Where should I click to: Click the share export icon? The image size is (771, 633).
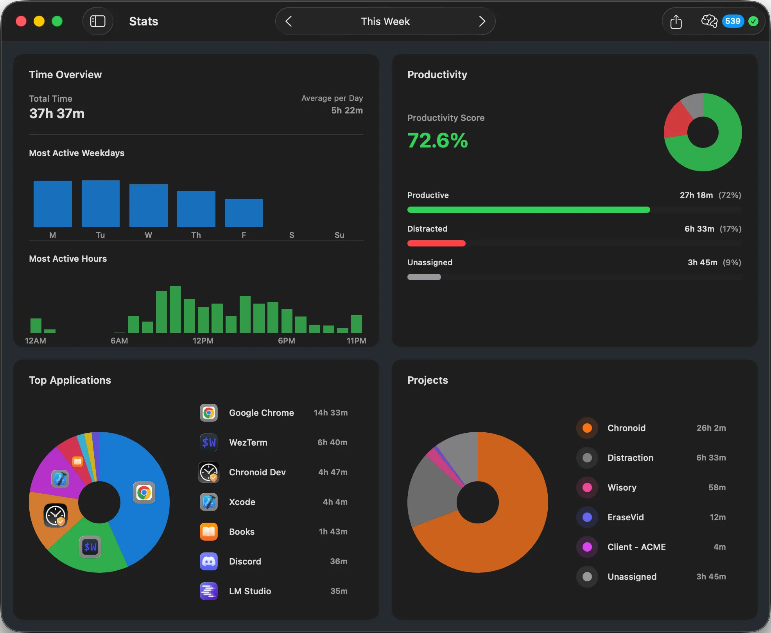click(676, 22)
